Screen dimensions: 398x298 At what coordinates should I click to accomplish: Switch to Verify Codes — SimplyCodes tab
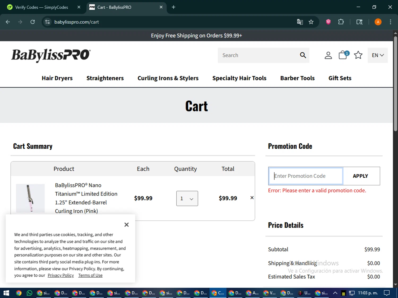pos(42,7)
